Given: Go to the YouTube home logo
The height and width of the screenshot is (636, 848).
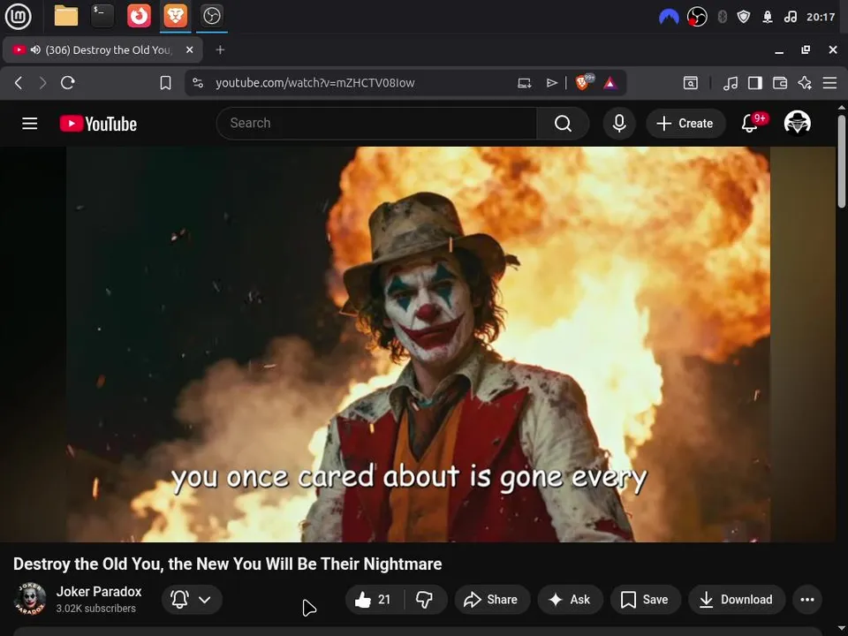Looking at the screenshot, I should pyautogui.click(x=98, y=124).
